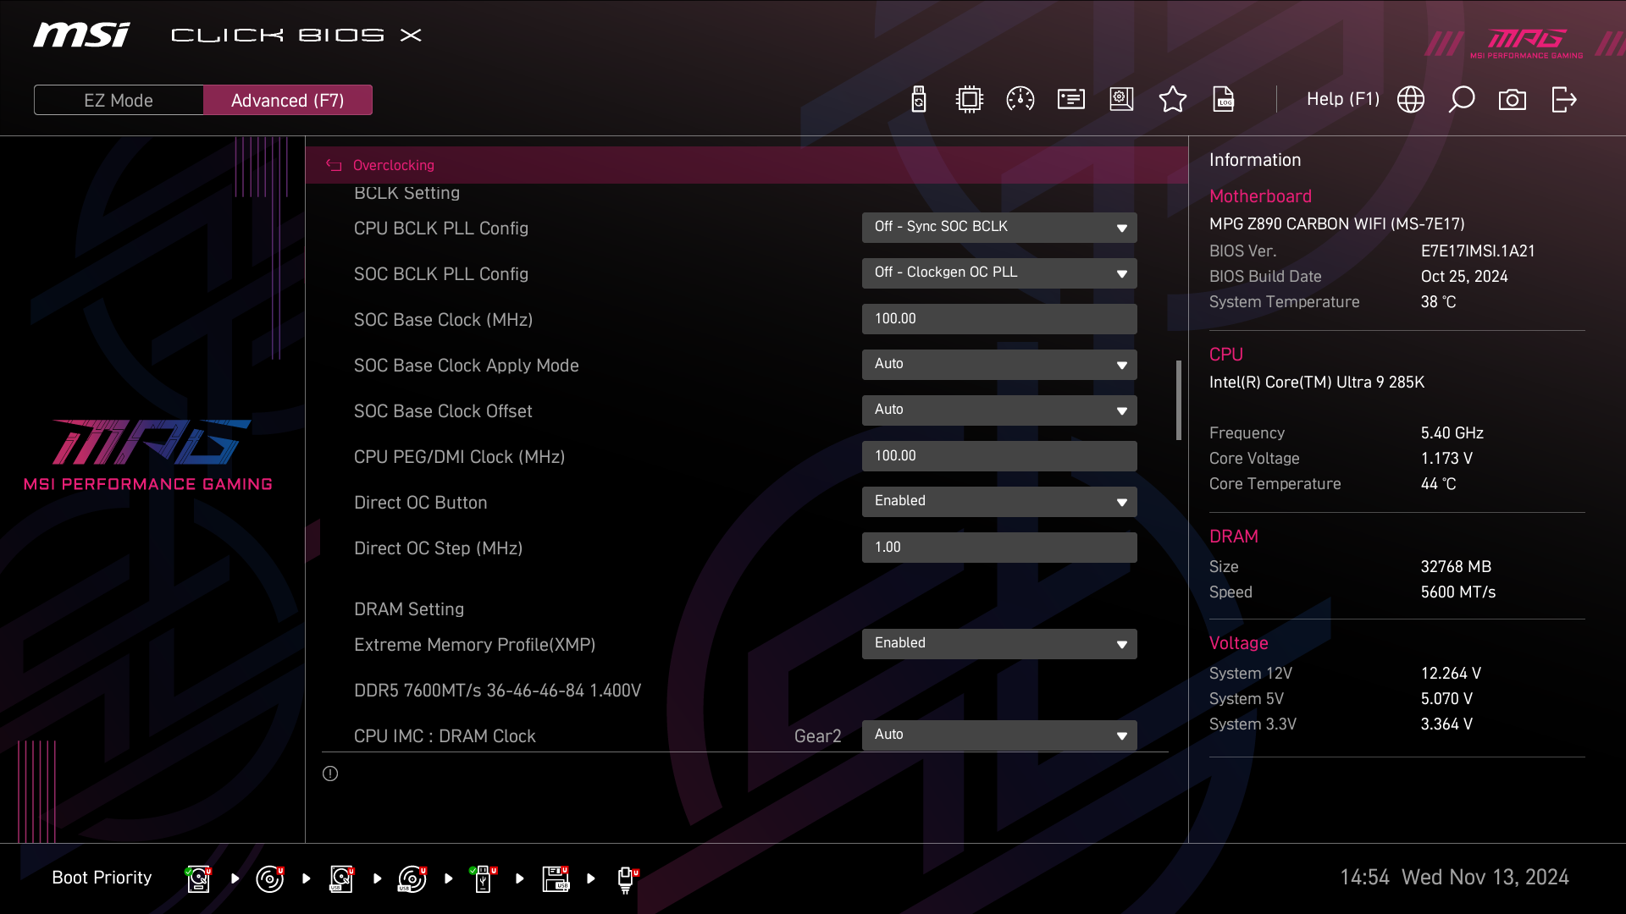Viewport: 1626px width, 914px height.
Task: Open language selection globe icon
Action: coord(1410,100)
